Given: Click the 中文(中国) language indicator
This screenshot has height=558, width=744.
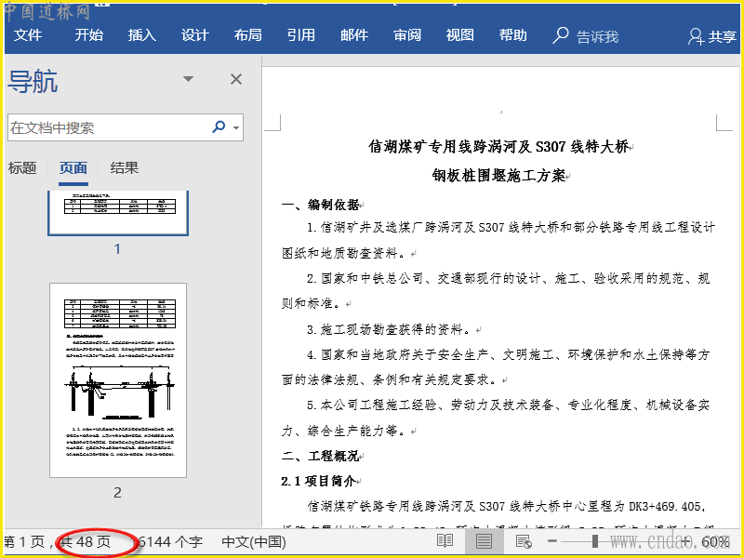Looking at the screenshot, I should [x=254, y=541].
